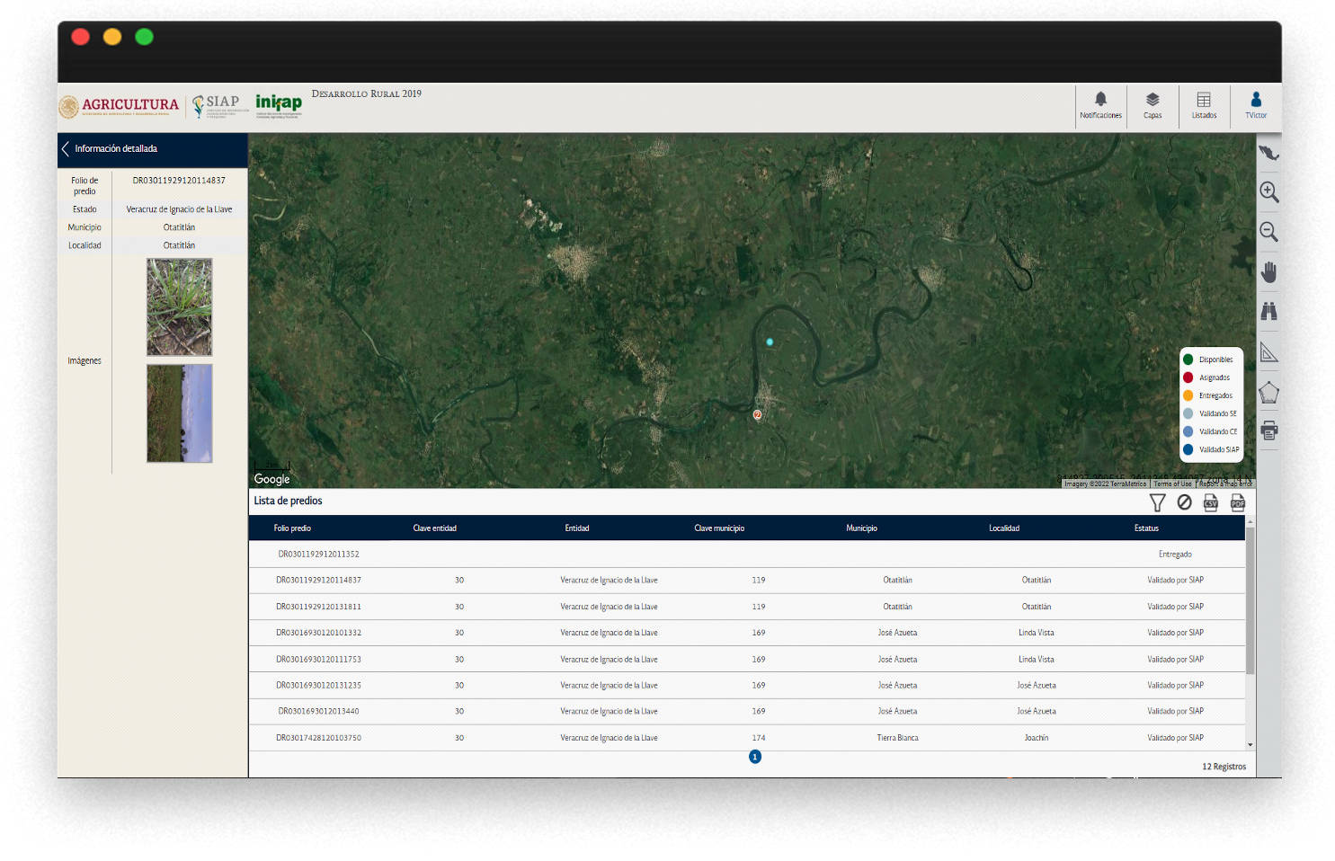Export the predios list as PDF
This screenshot has height=861, width=1335.
click(x=1238, y=502)
